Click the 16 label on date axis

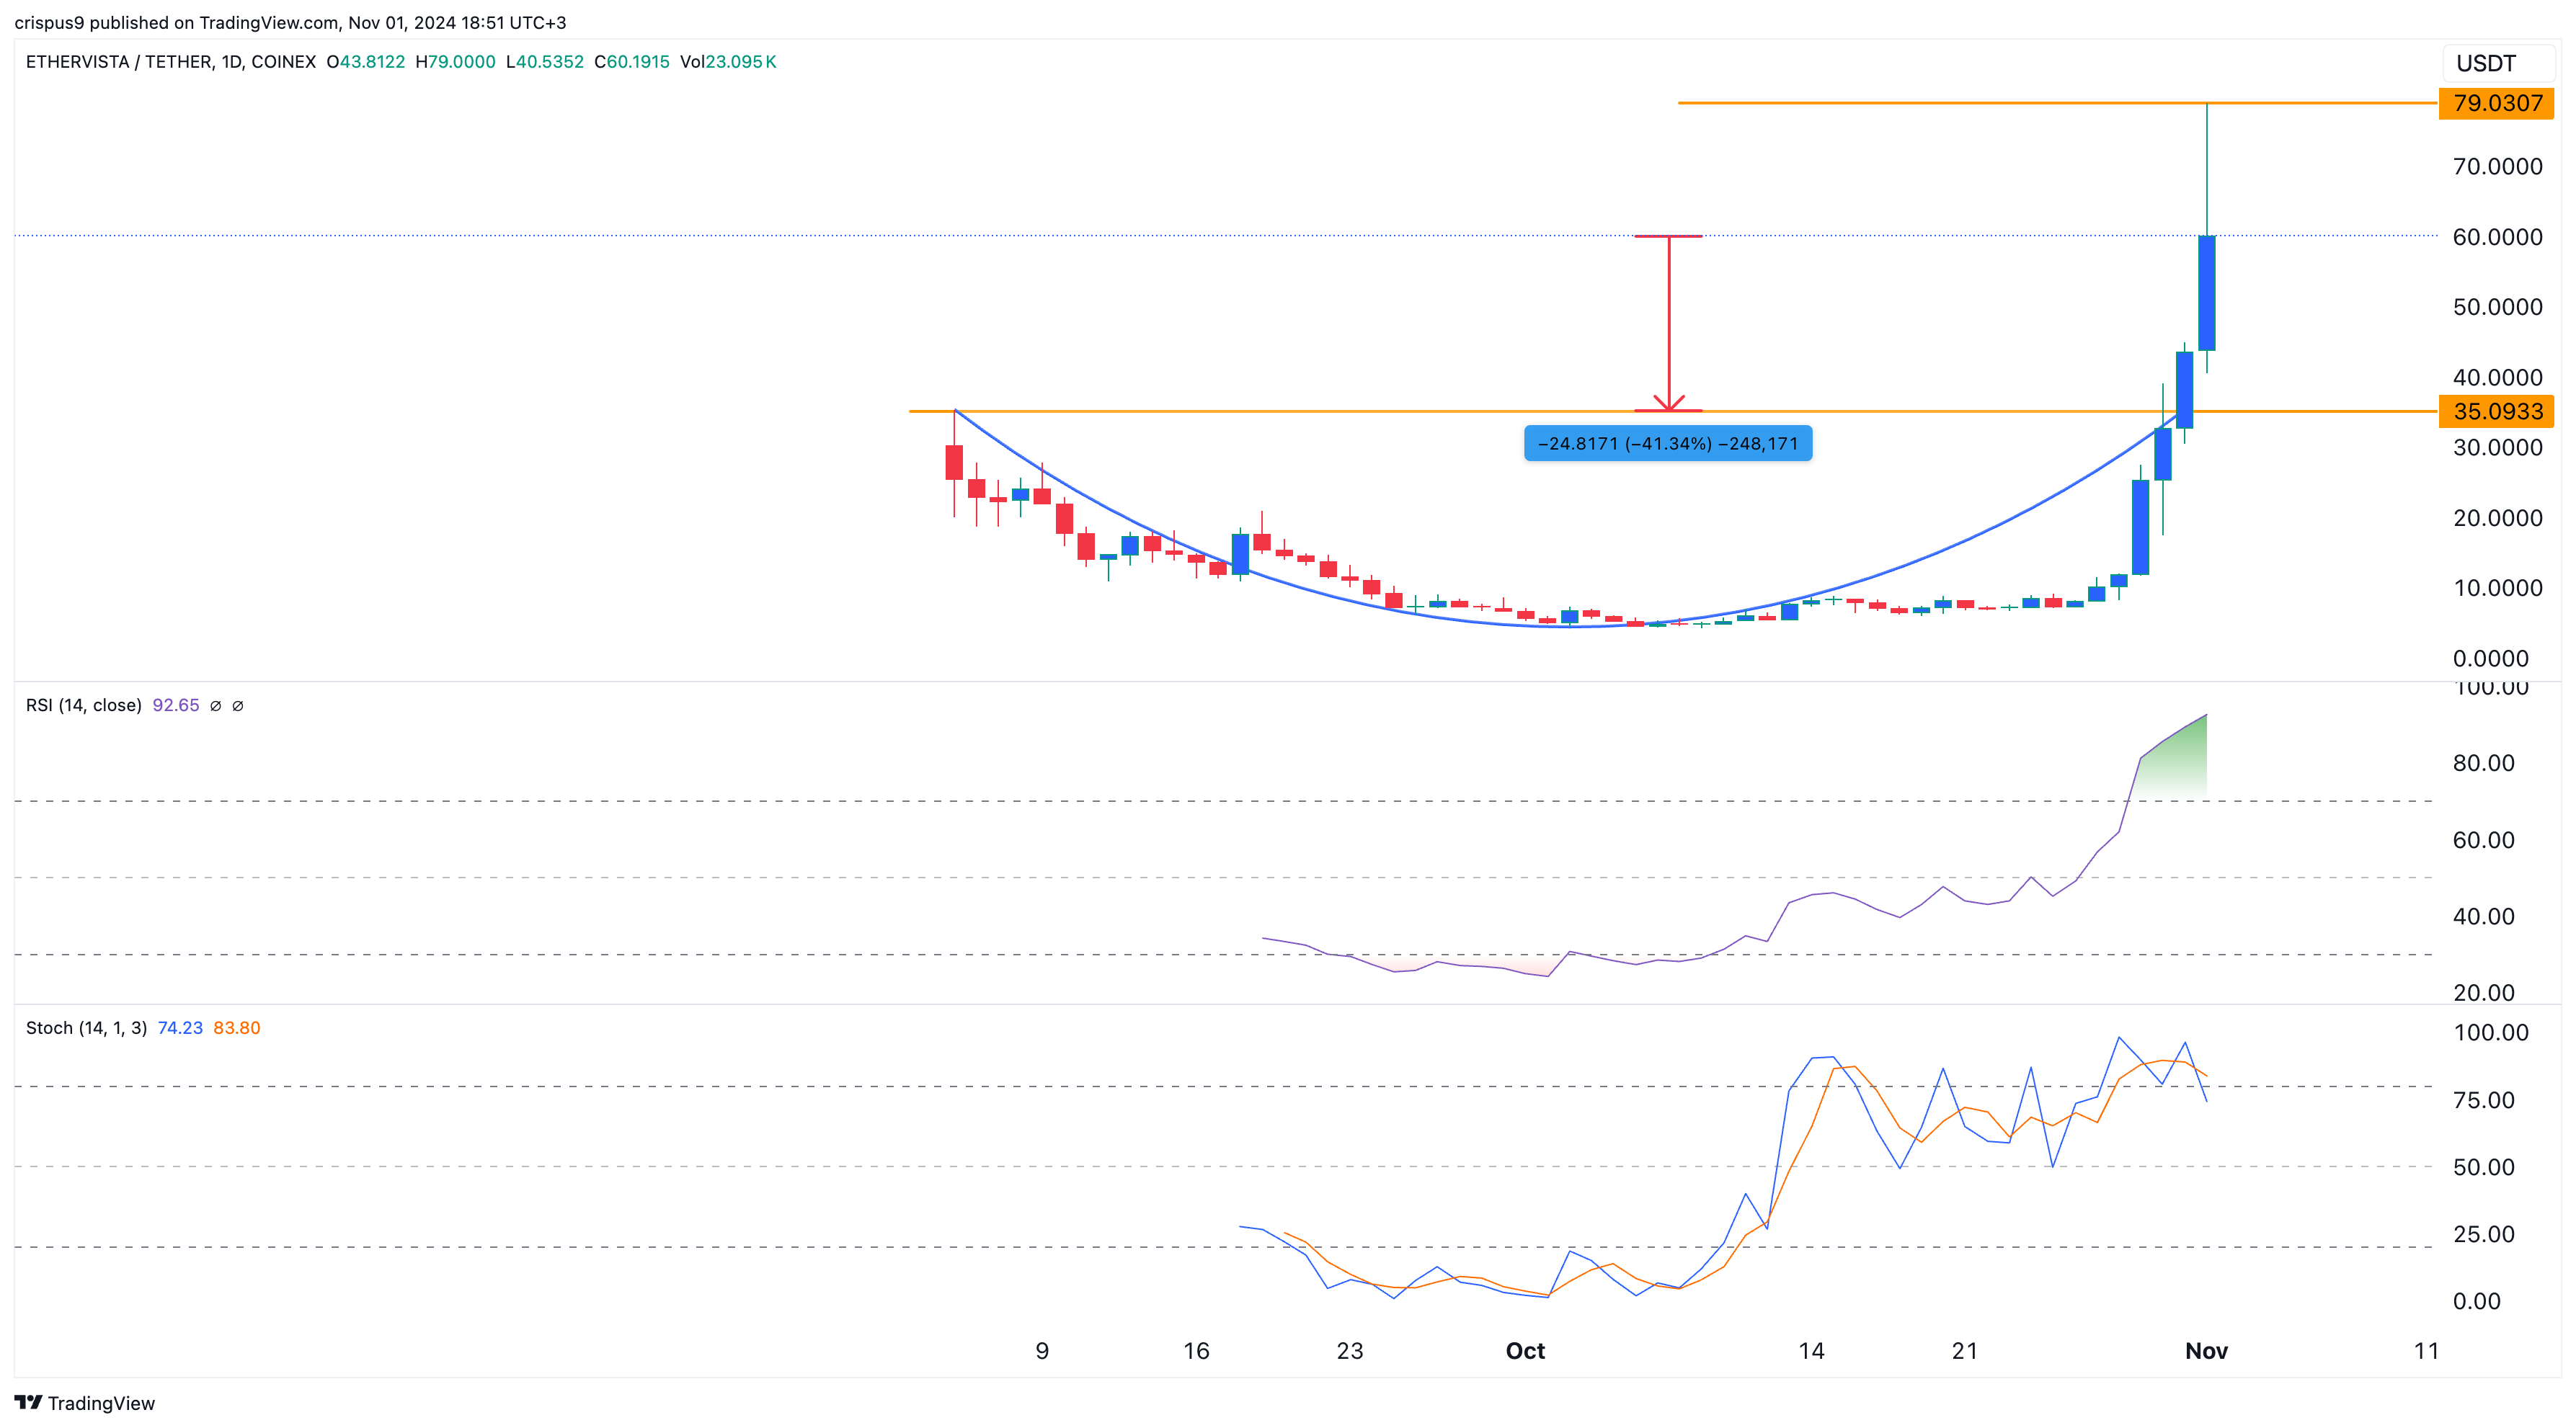1196,1351
